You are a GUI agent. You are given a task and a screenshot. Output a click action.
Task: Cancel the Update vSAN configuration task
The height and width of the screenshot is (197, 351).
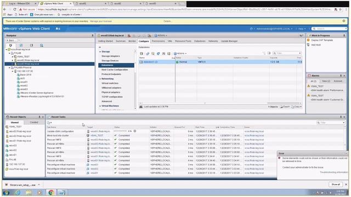tap(135, 131)
